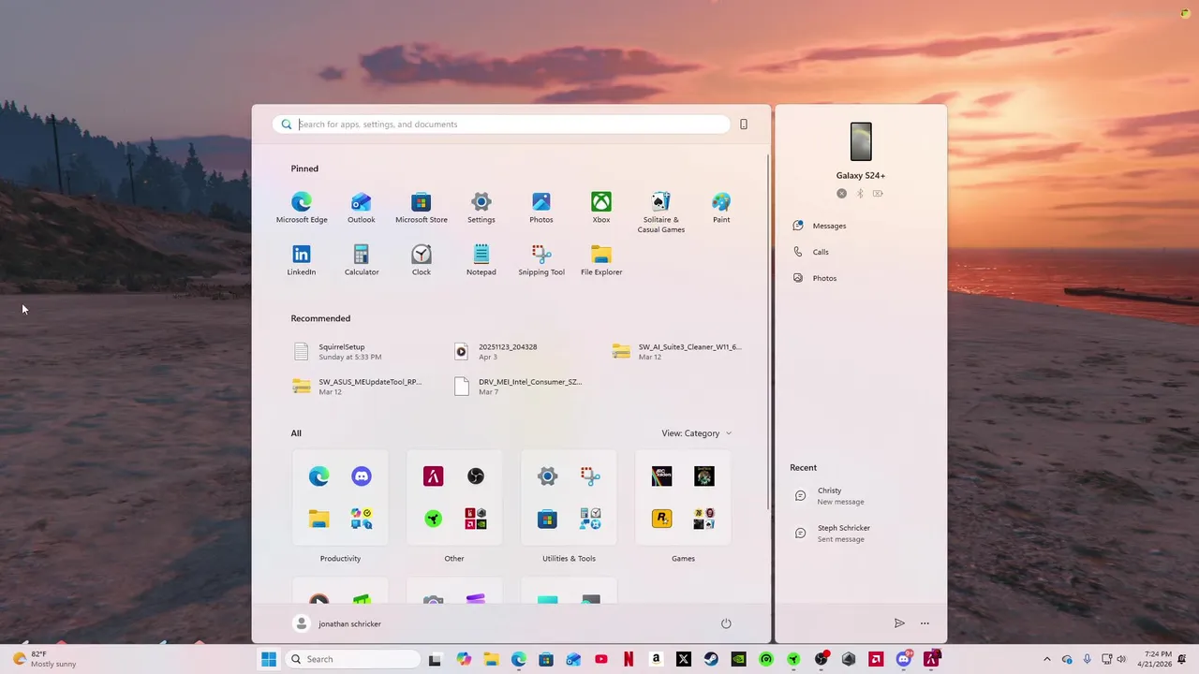
Task: Open the pinned Settings app
Action: coord(481,208)
